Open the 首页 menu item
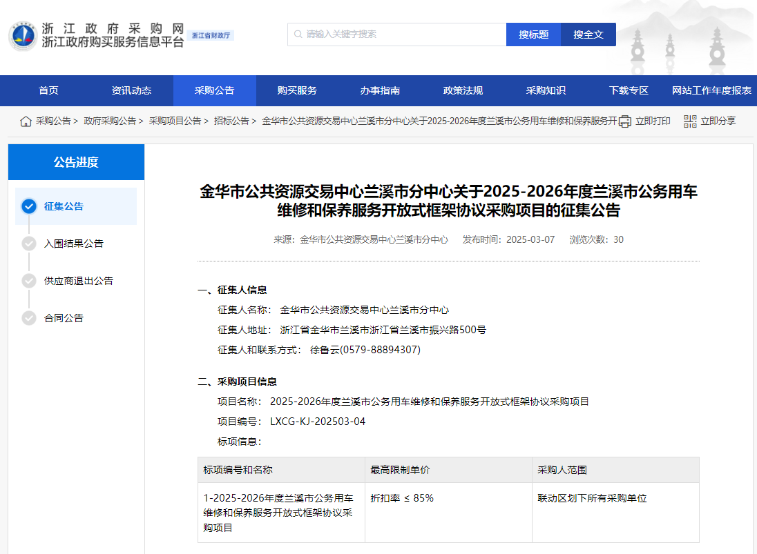 pos(48,90)
